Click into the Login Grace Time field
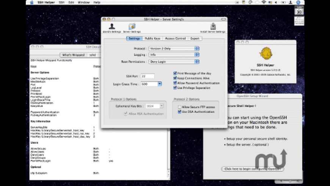Viewport: 330px width, 186px height. (x=149, y=84)
